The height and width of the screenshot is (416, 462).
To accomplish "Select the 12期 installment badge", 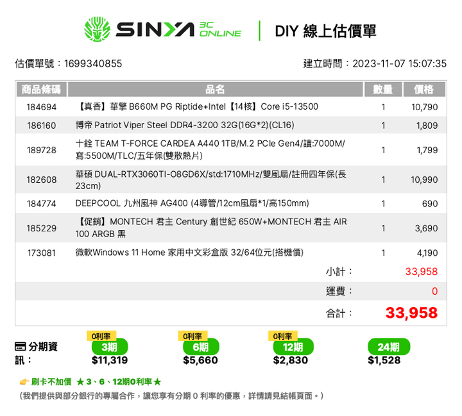I will (x=293, y=347).
